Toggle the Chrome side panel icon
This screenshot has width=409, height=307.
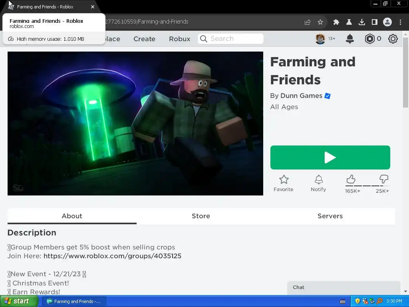[374, 22]
